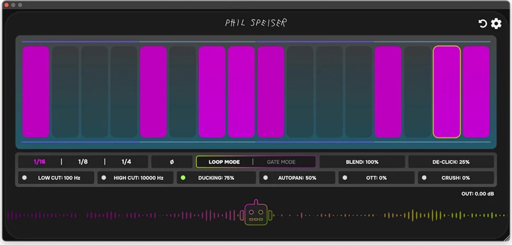The image size is (512, 245).
Task: Turn off sequencer step 13 pad
Action: point(388,92)
